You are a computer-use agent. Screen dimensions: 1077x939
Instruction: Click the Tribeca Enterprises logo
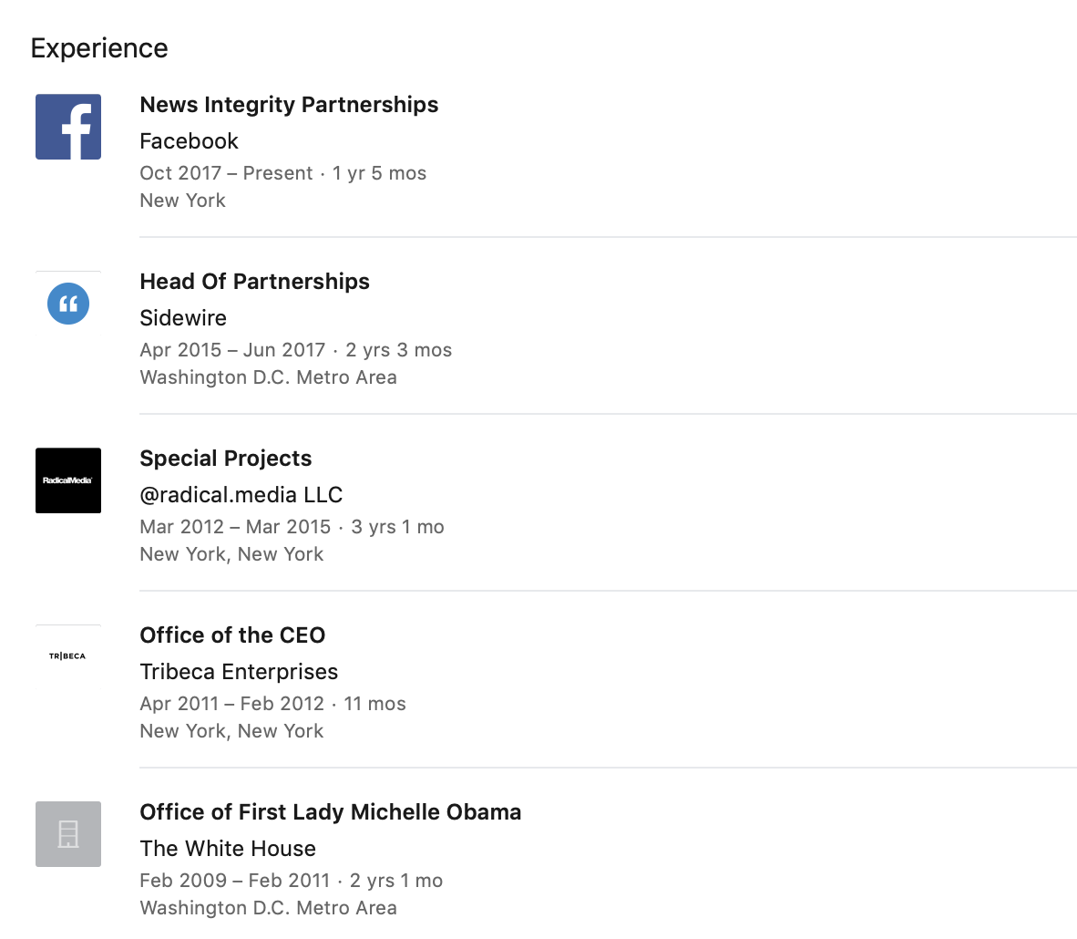coord(68,656)
